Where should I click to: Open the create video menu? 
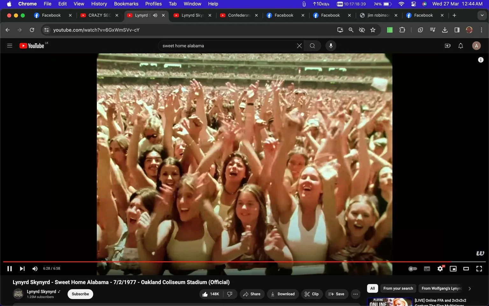[x=448, y=46]
